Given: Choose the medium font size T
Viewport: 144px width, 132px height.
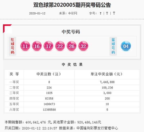Looking at the screenshot, I should coord(107,13).
